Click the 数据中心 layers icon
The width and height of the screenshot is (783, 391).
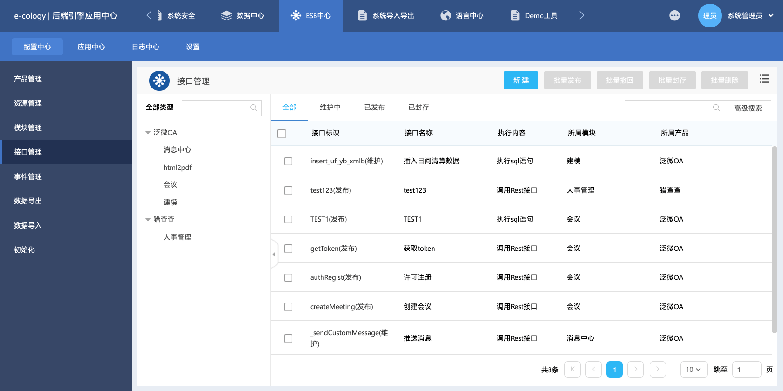tap(227, 16)
